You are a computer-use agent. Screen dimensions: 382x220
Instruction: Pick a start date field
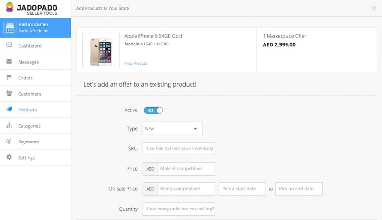point(243,189)
